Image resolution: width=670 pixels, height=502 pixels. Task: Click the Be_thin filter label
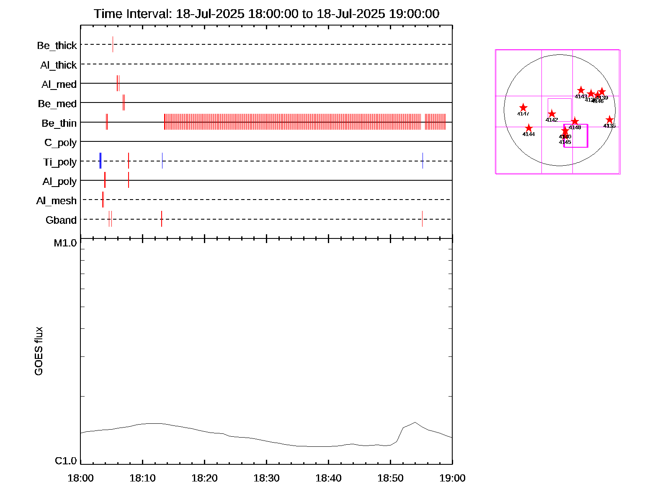59,123
